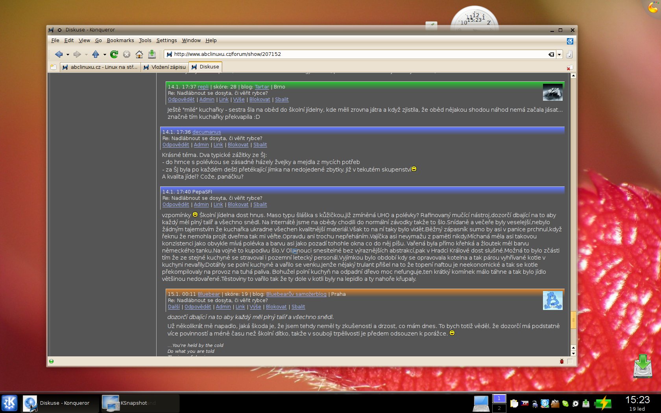Open the media player tray icon
This screenshot has width=661, height=413.
(576, 403)
